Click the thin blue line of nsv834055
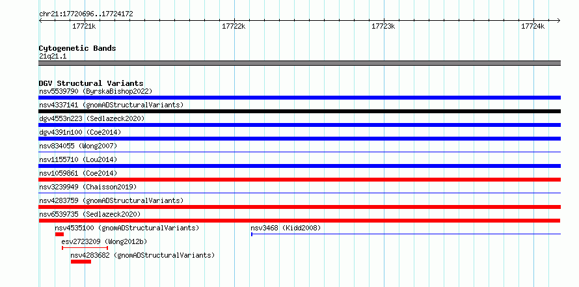Screen dimensions: 579x287 click(x=299, y=152)
